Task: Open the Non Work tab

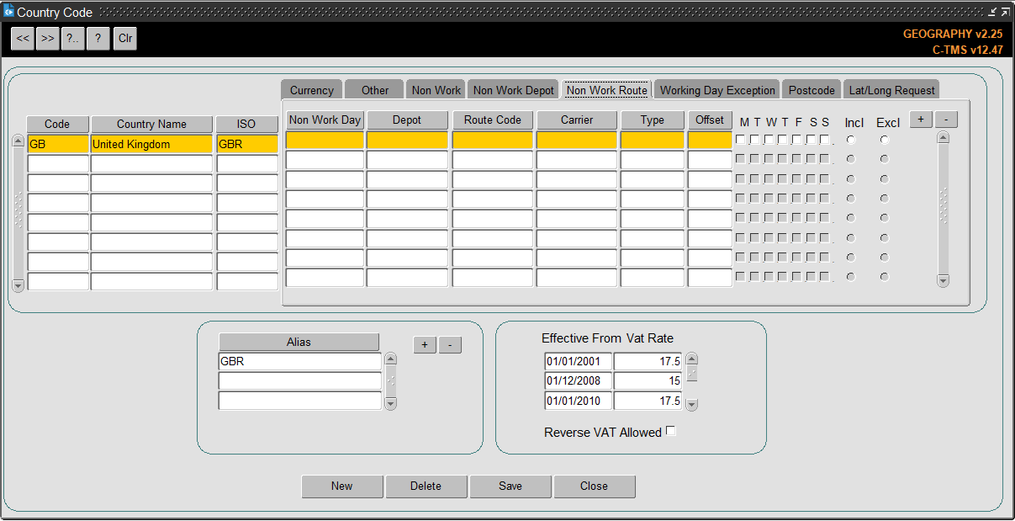Action: pos(436,90)
